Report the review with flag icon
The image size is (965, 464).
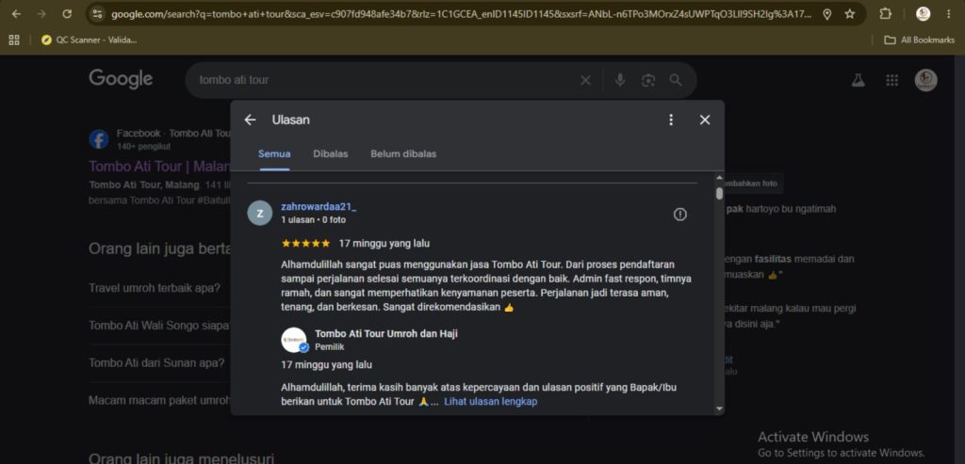pyautogui.click(x=680, y=214)
